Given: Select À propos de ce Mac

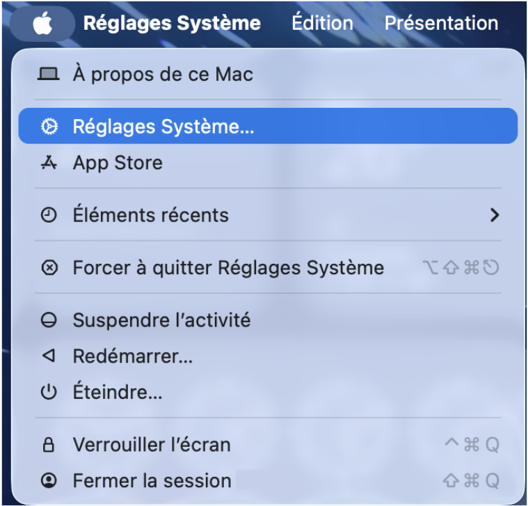Looking at the screenshot, I should (x=163, y=74).
